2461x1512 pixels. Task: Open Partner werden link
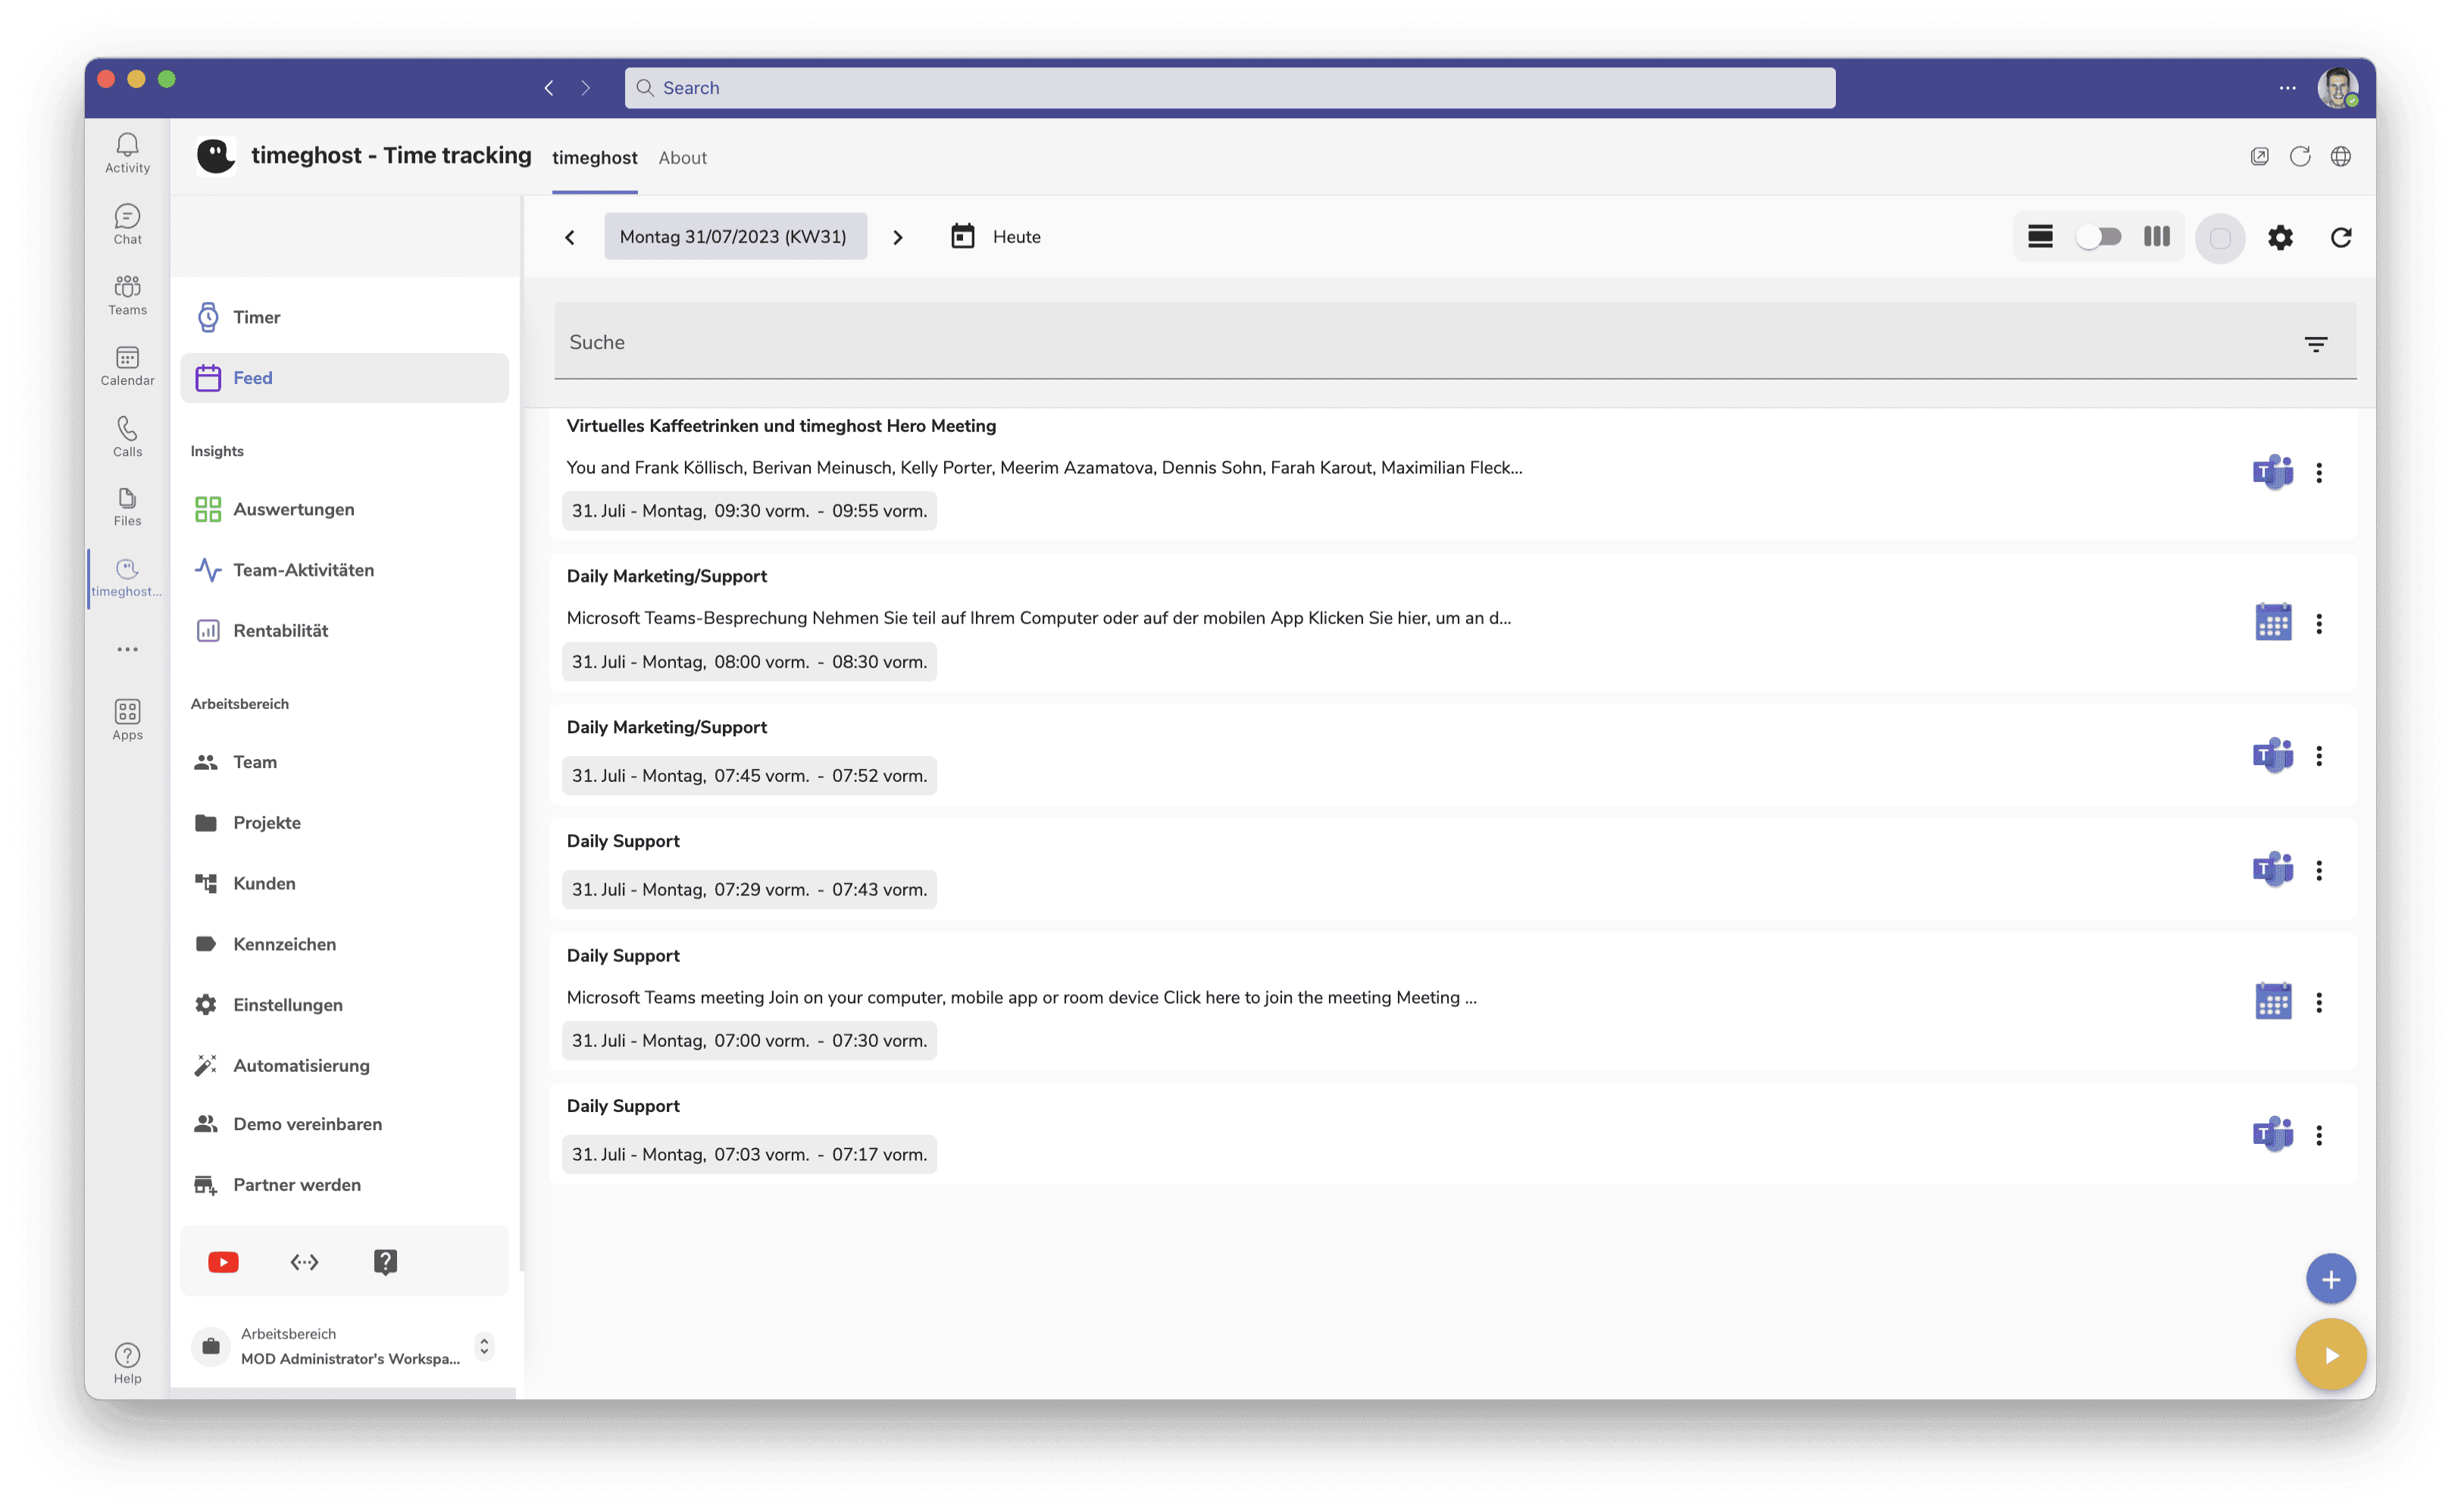344,1185
